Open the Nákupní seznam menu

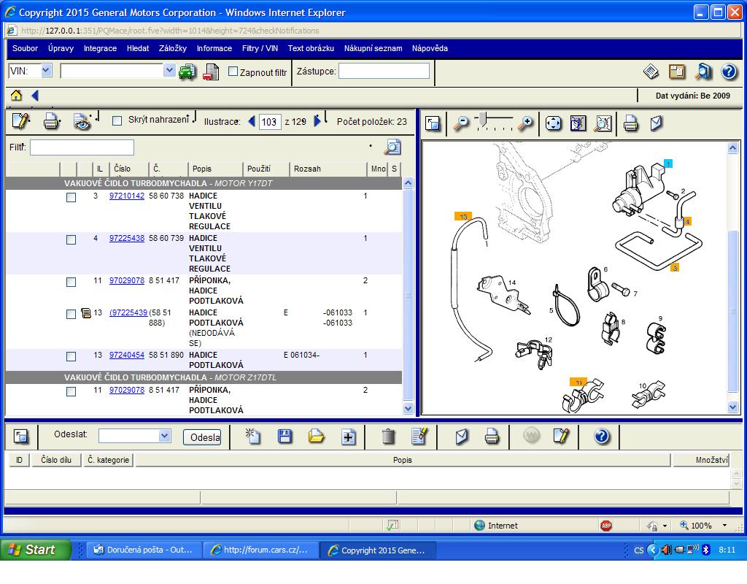373,48
